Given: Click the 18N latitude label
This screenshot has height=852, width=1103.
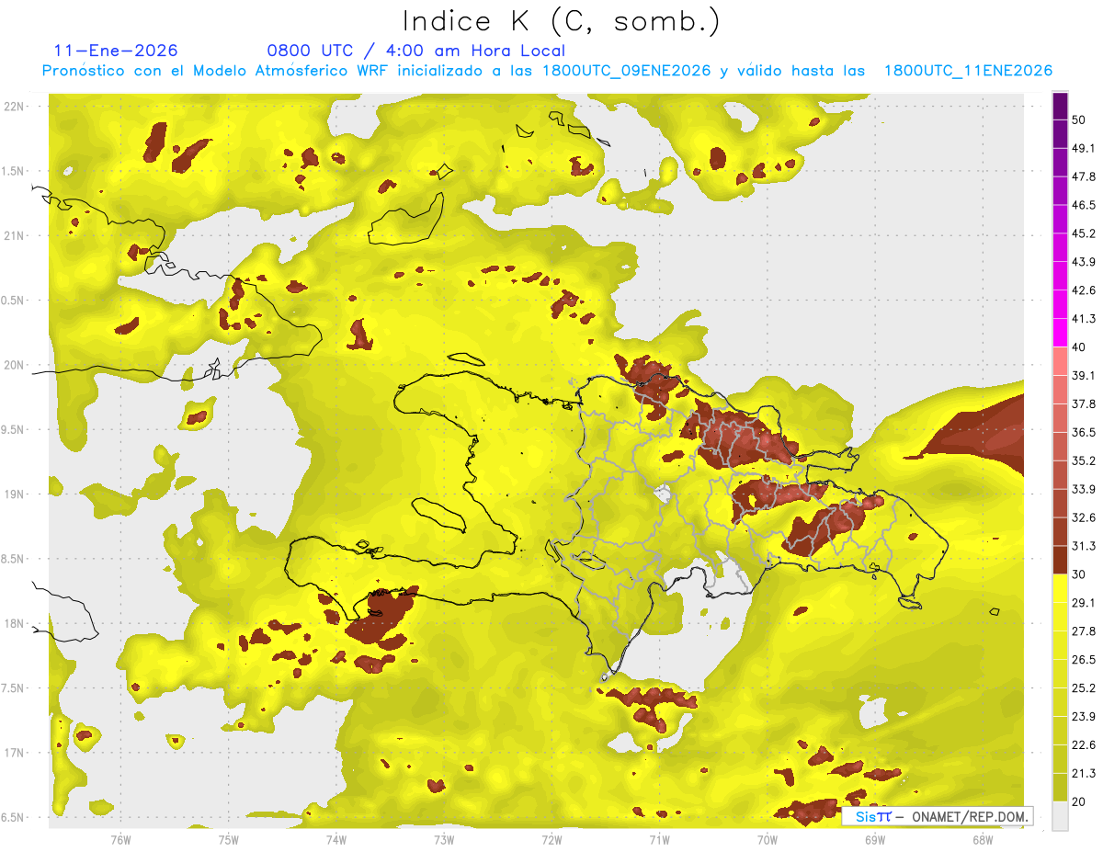Looking at the screenshot, I should pyautogui.click(x=16, y=623).
